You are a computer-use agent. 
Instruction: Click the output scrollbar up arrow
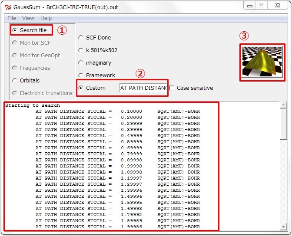coord(283,105)
